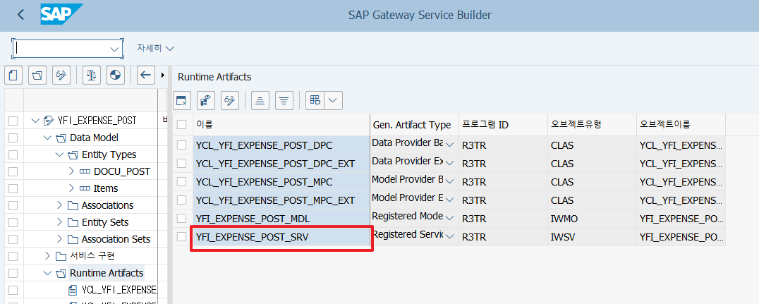Click the details icon with eye in Runtime Artifacts toolbar
Image resolution: width=759 pixels, height=304 pixels.
click(x=206, y=100)
